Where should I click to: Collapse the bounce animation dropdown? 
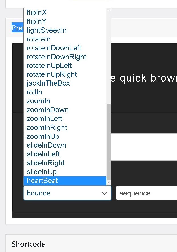coord(67,193)
